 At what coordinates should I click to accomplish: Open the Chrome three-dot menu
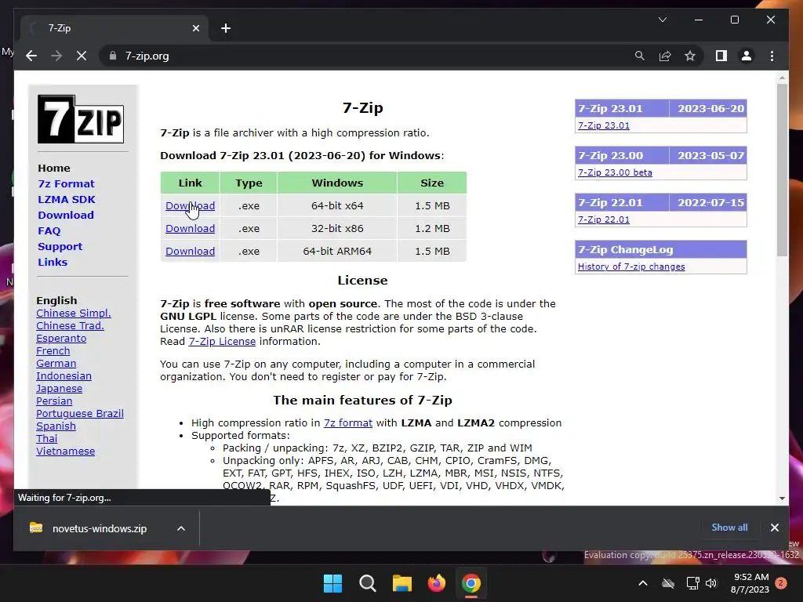772,56
